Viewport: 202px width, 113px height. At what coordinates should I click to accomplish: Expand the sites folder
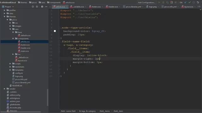pyautogui.click(x=4, y=13)
